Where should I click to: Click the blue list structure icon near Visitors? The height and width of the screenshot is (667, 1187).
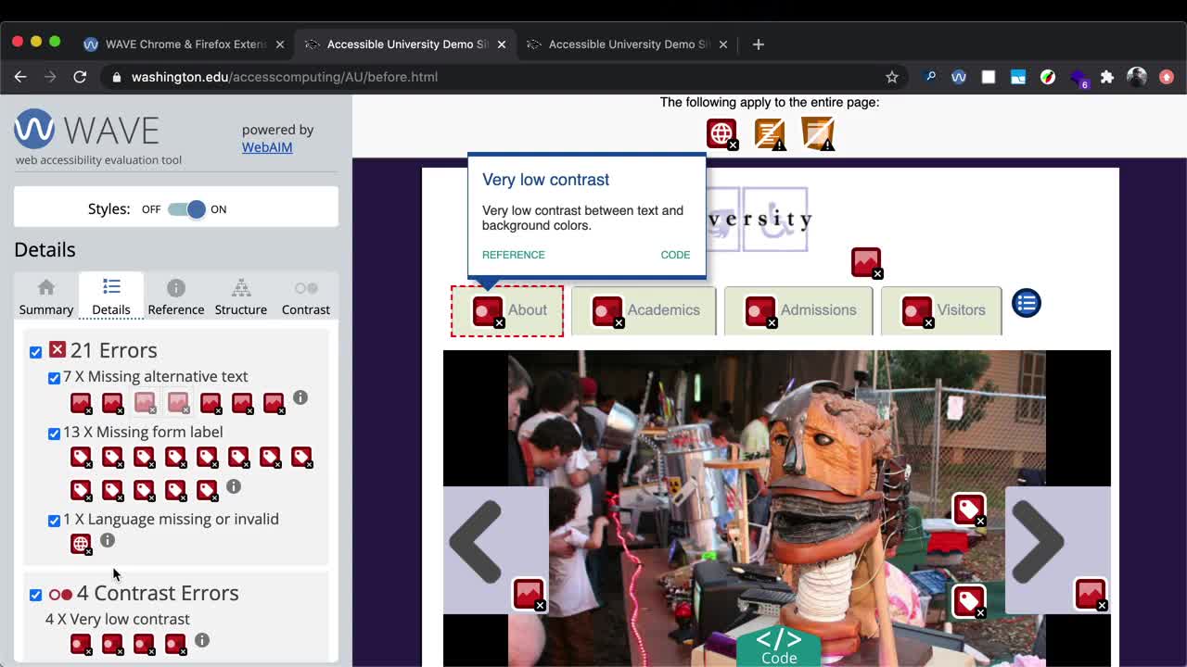[1026, 303]
